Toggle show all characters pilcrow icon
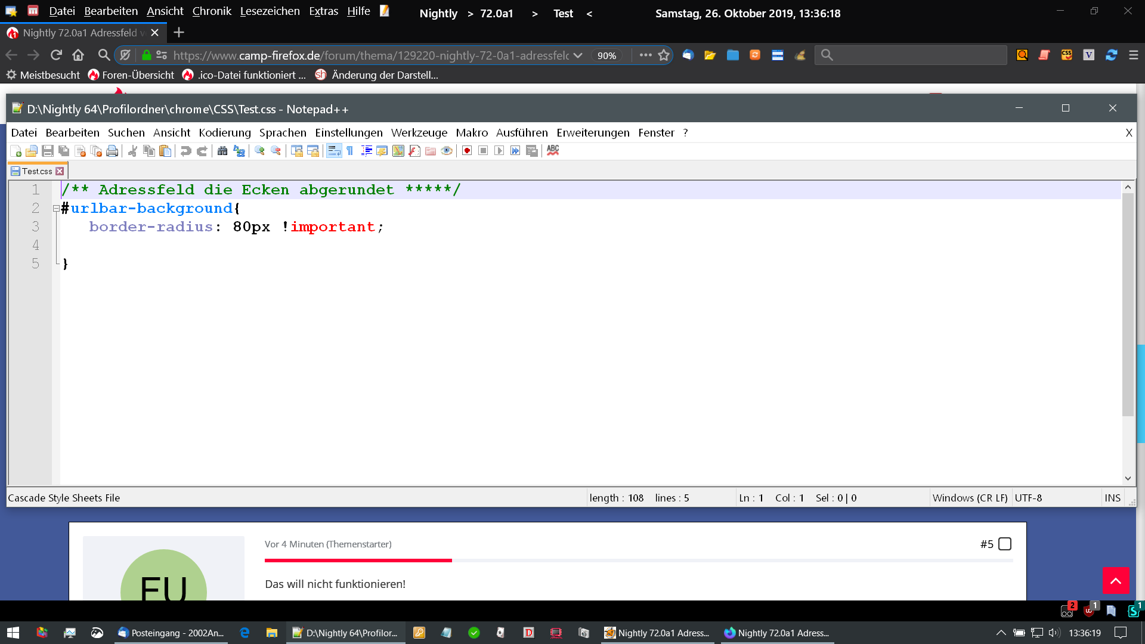Screen dimensions: 1145x644 (350, 151)
